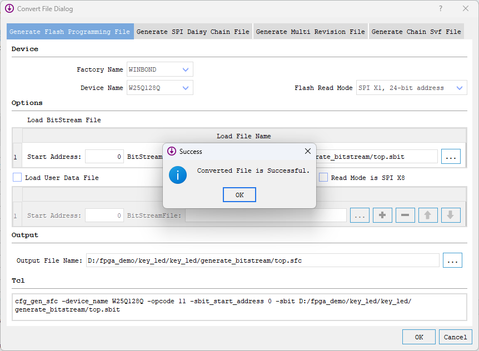
Task: Click the move row up arrow icon
Action: pos(428,215)
